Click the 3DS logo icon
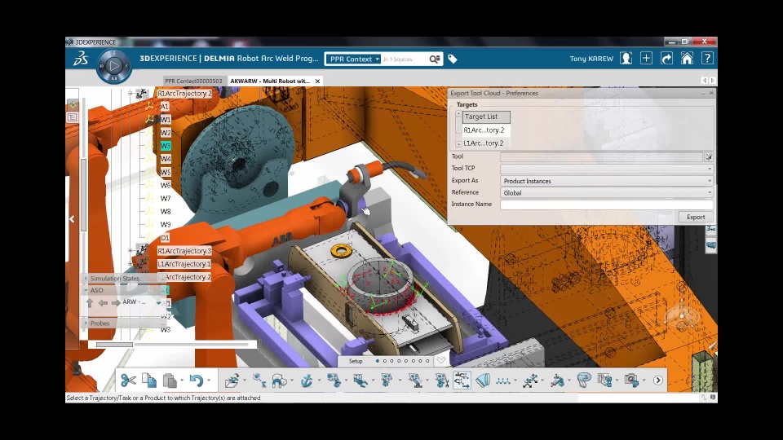The image size is (783, 440). (x=80, y=59)
